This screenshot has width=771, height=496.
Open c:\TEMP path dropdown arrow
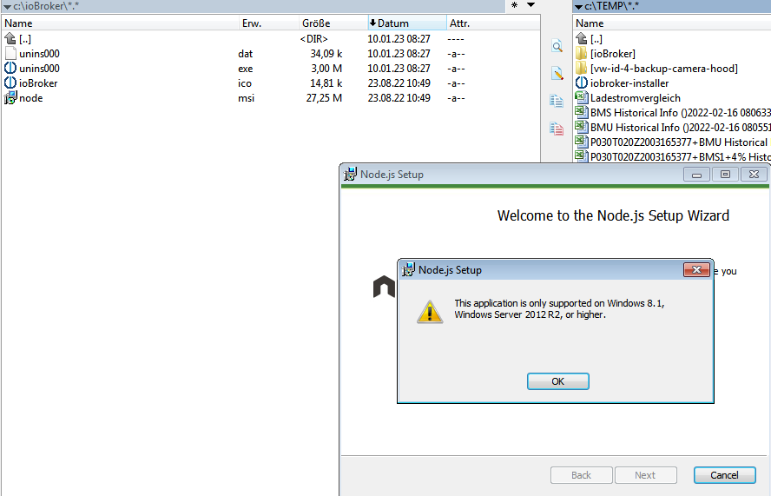(x=579, y=7)
